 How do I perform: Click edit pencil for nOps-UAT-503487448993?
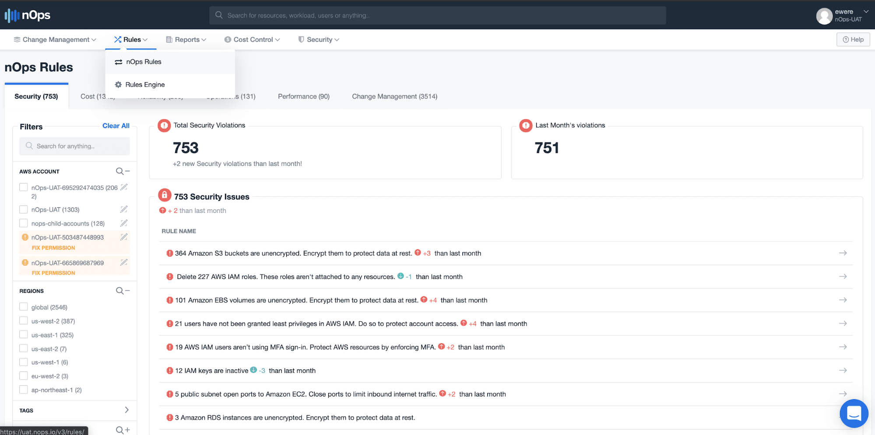[124, 237]
